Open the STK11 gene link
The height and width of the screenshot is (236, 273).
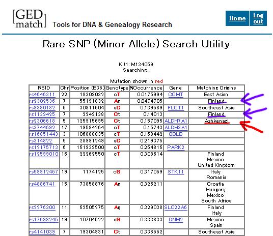176,172
